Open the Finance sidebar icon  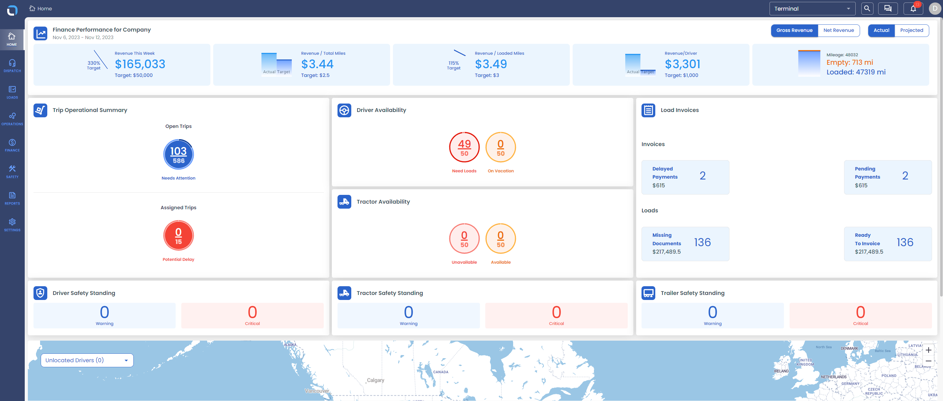(12, 145)
